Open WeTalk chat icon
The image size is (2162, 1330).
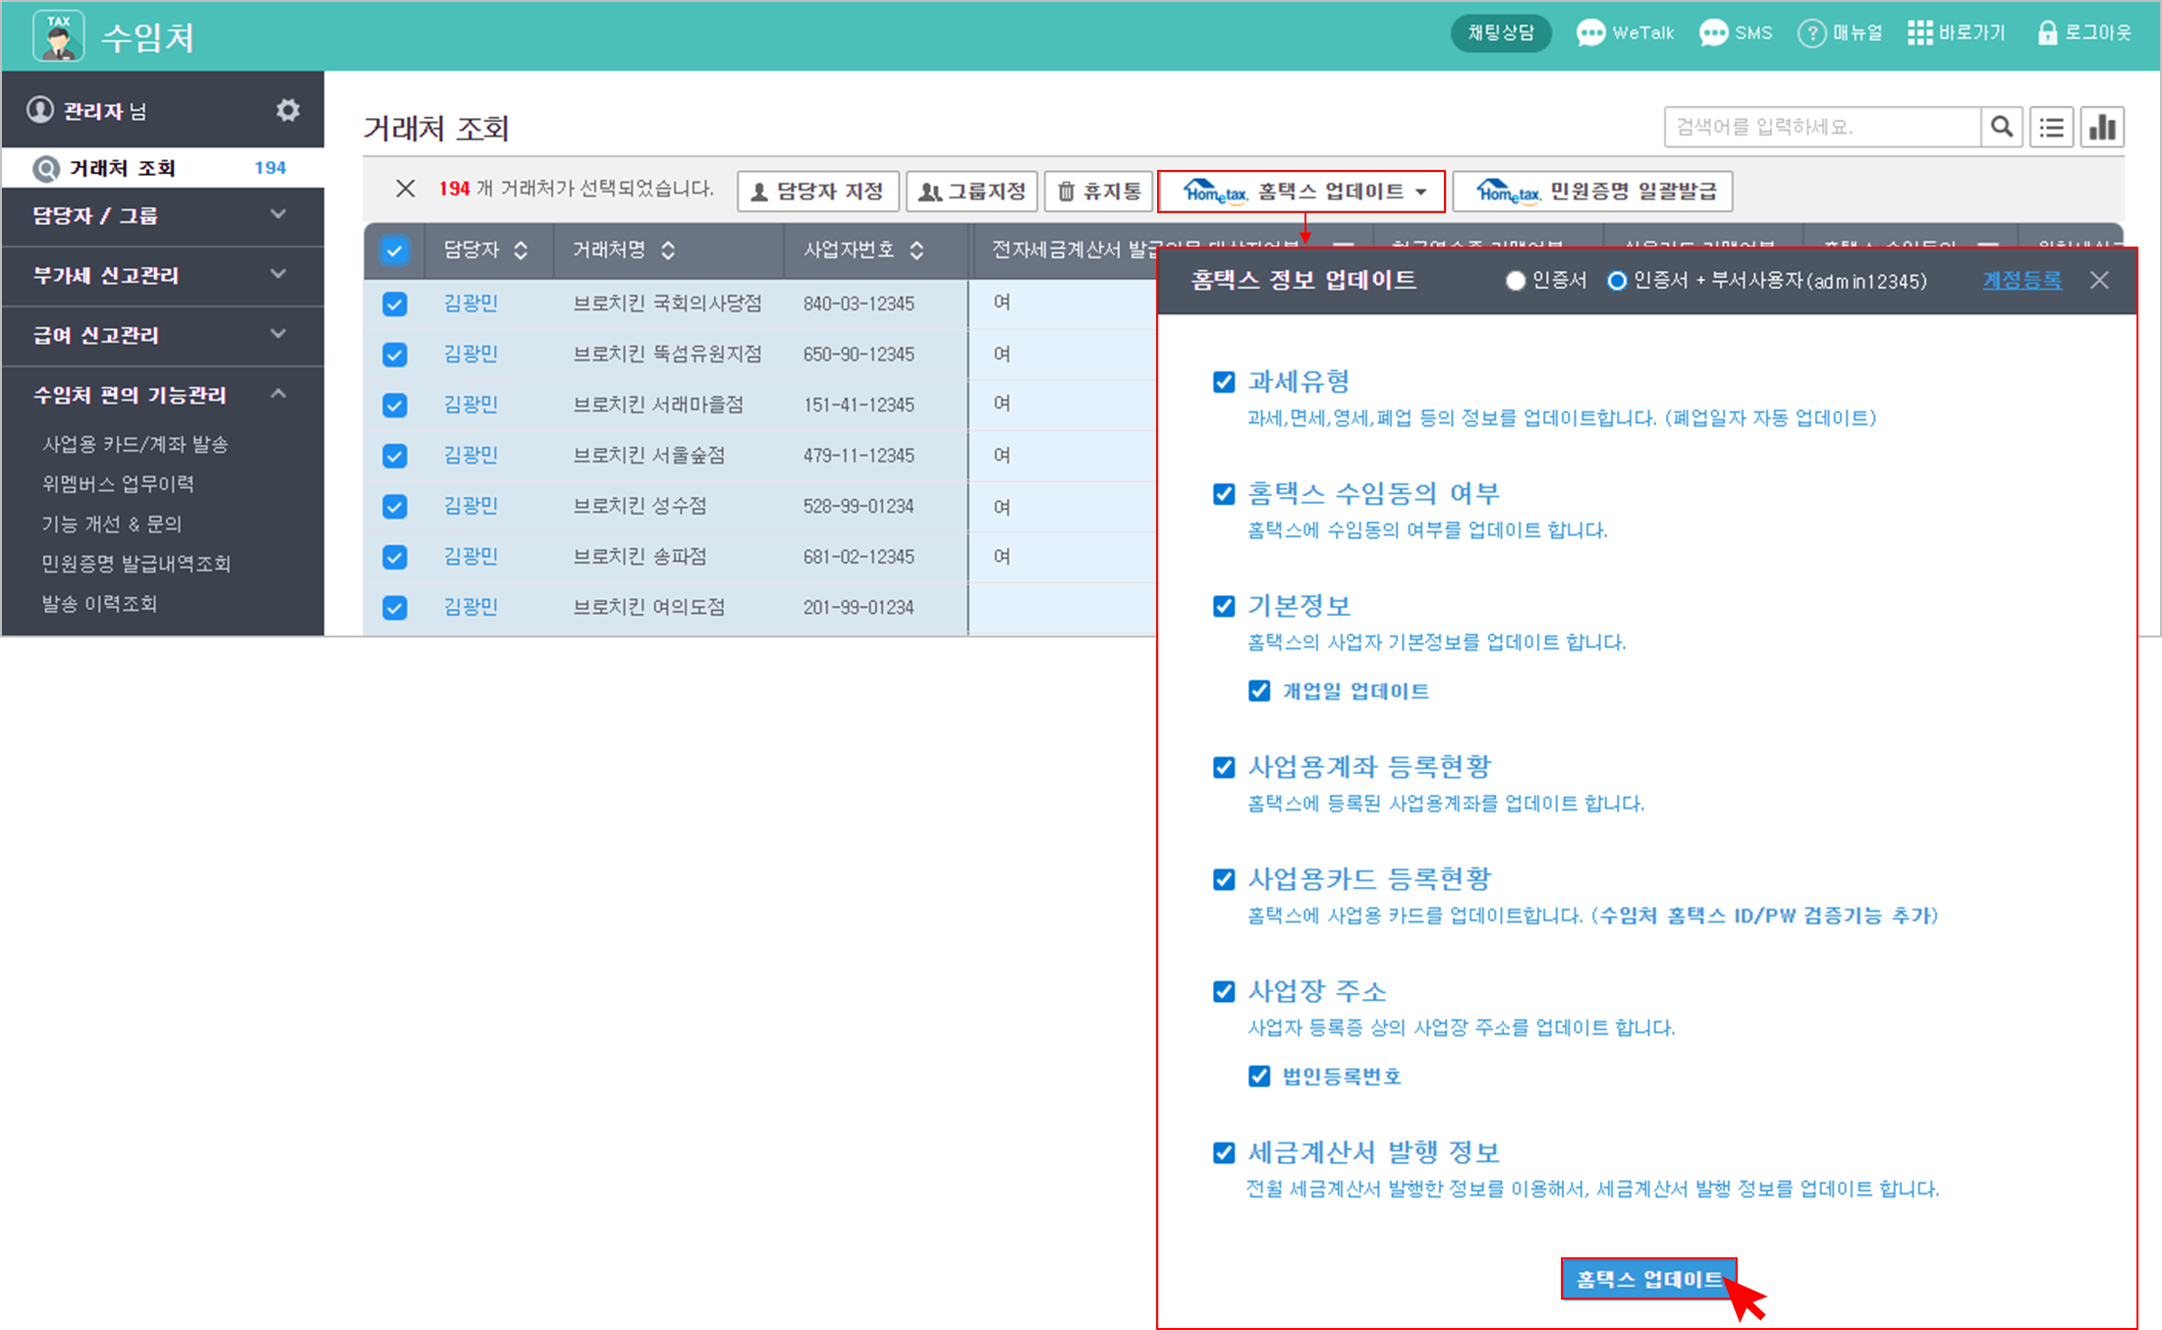(1590, 33)
